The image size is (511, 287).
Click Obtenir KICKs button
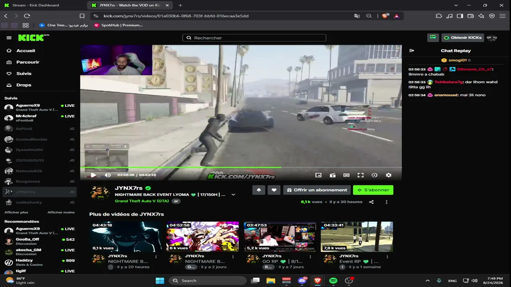point(463,37)
